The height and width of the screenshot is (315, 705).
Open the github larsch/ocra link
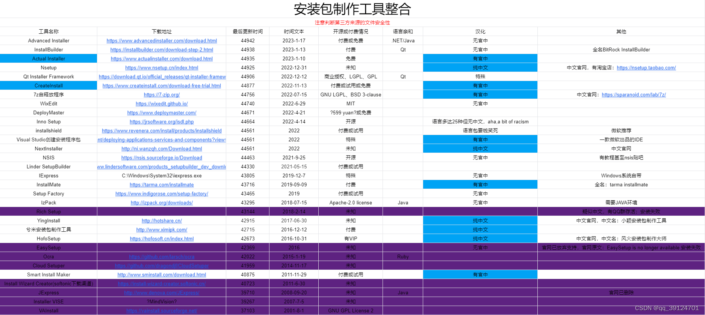(162, 256)
